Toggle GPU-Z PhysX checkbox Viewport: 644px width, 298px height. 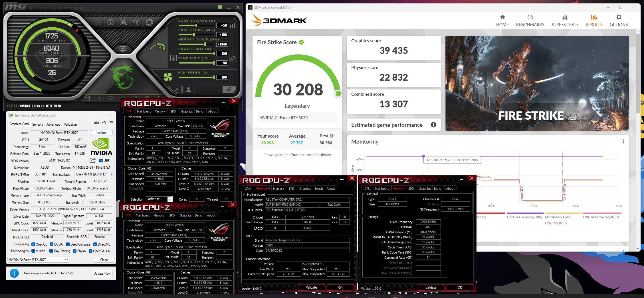click(74, 251)
